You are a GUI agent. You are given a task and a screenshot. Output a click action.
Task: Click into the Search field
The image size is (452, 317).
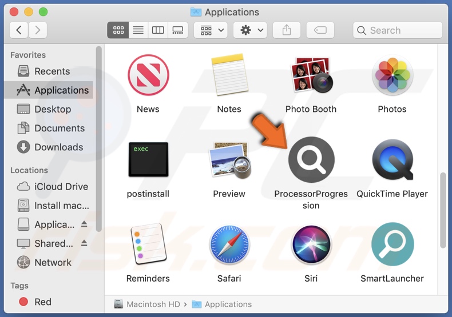(x=398, y=30)
